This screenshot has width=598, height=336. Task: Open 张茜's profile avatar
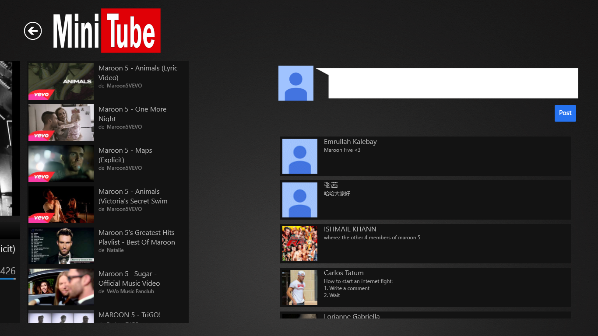[x=300, y=200]
